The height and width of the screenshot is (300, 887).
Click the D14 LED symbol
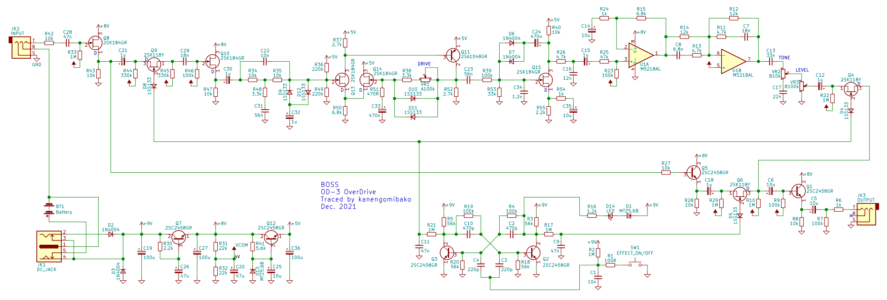tap(610, 216)
